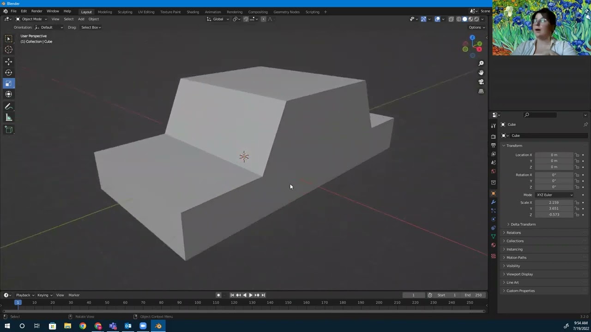Open the viewport Add menu
The height and width of the screenshot is (332, 591).
(x=81, y=19)
